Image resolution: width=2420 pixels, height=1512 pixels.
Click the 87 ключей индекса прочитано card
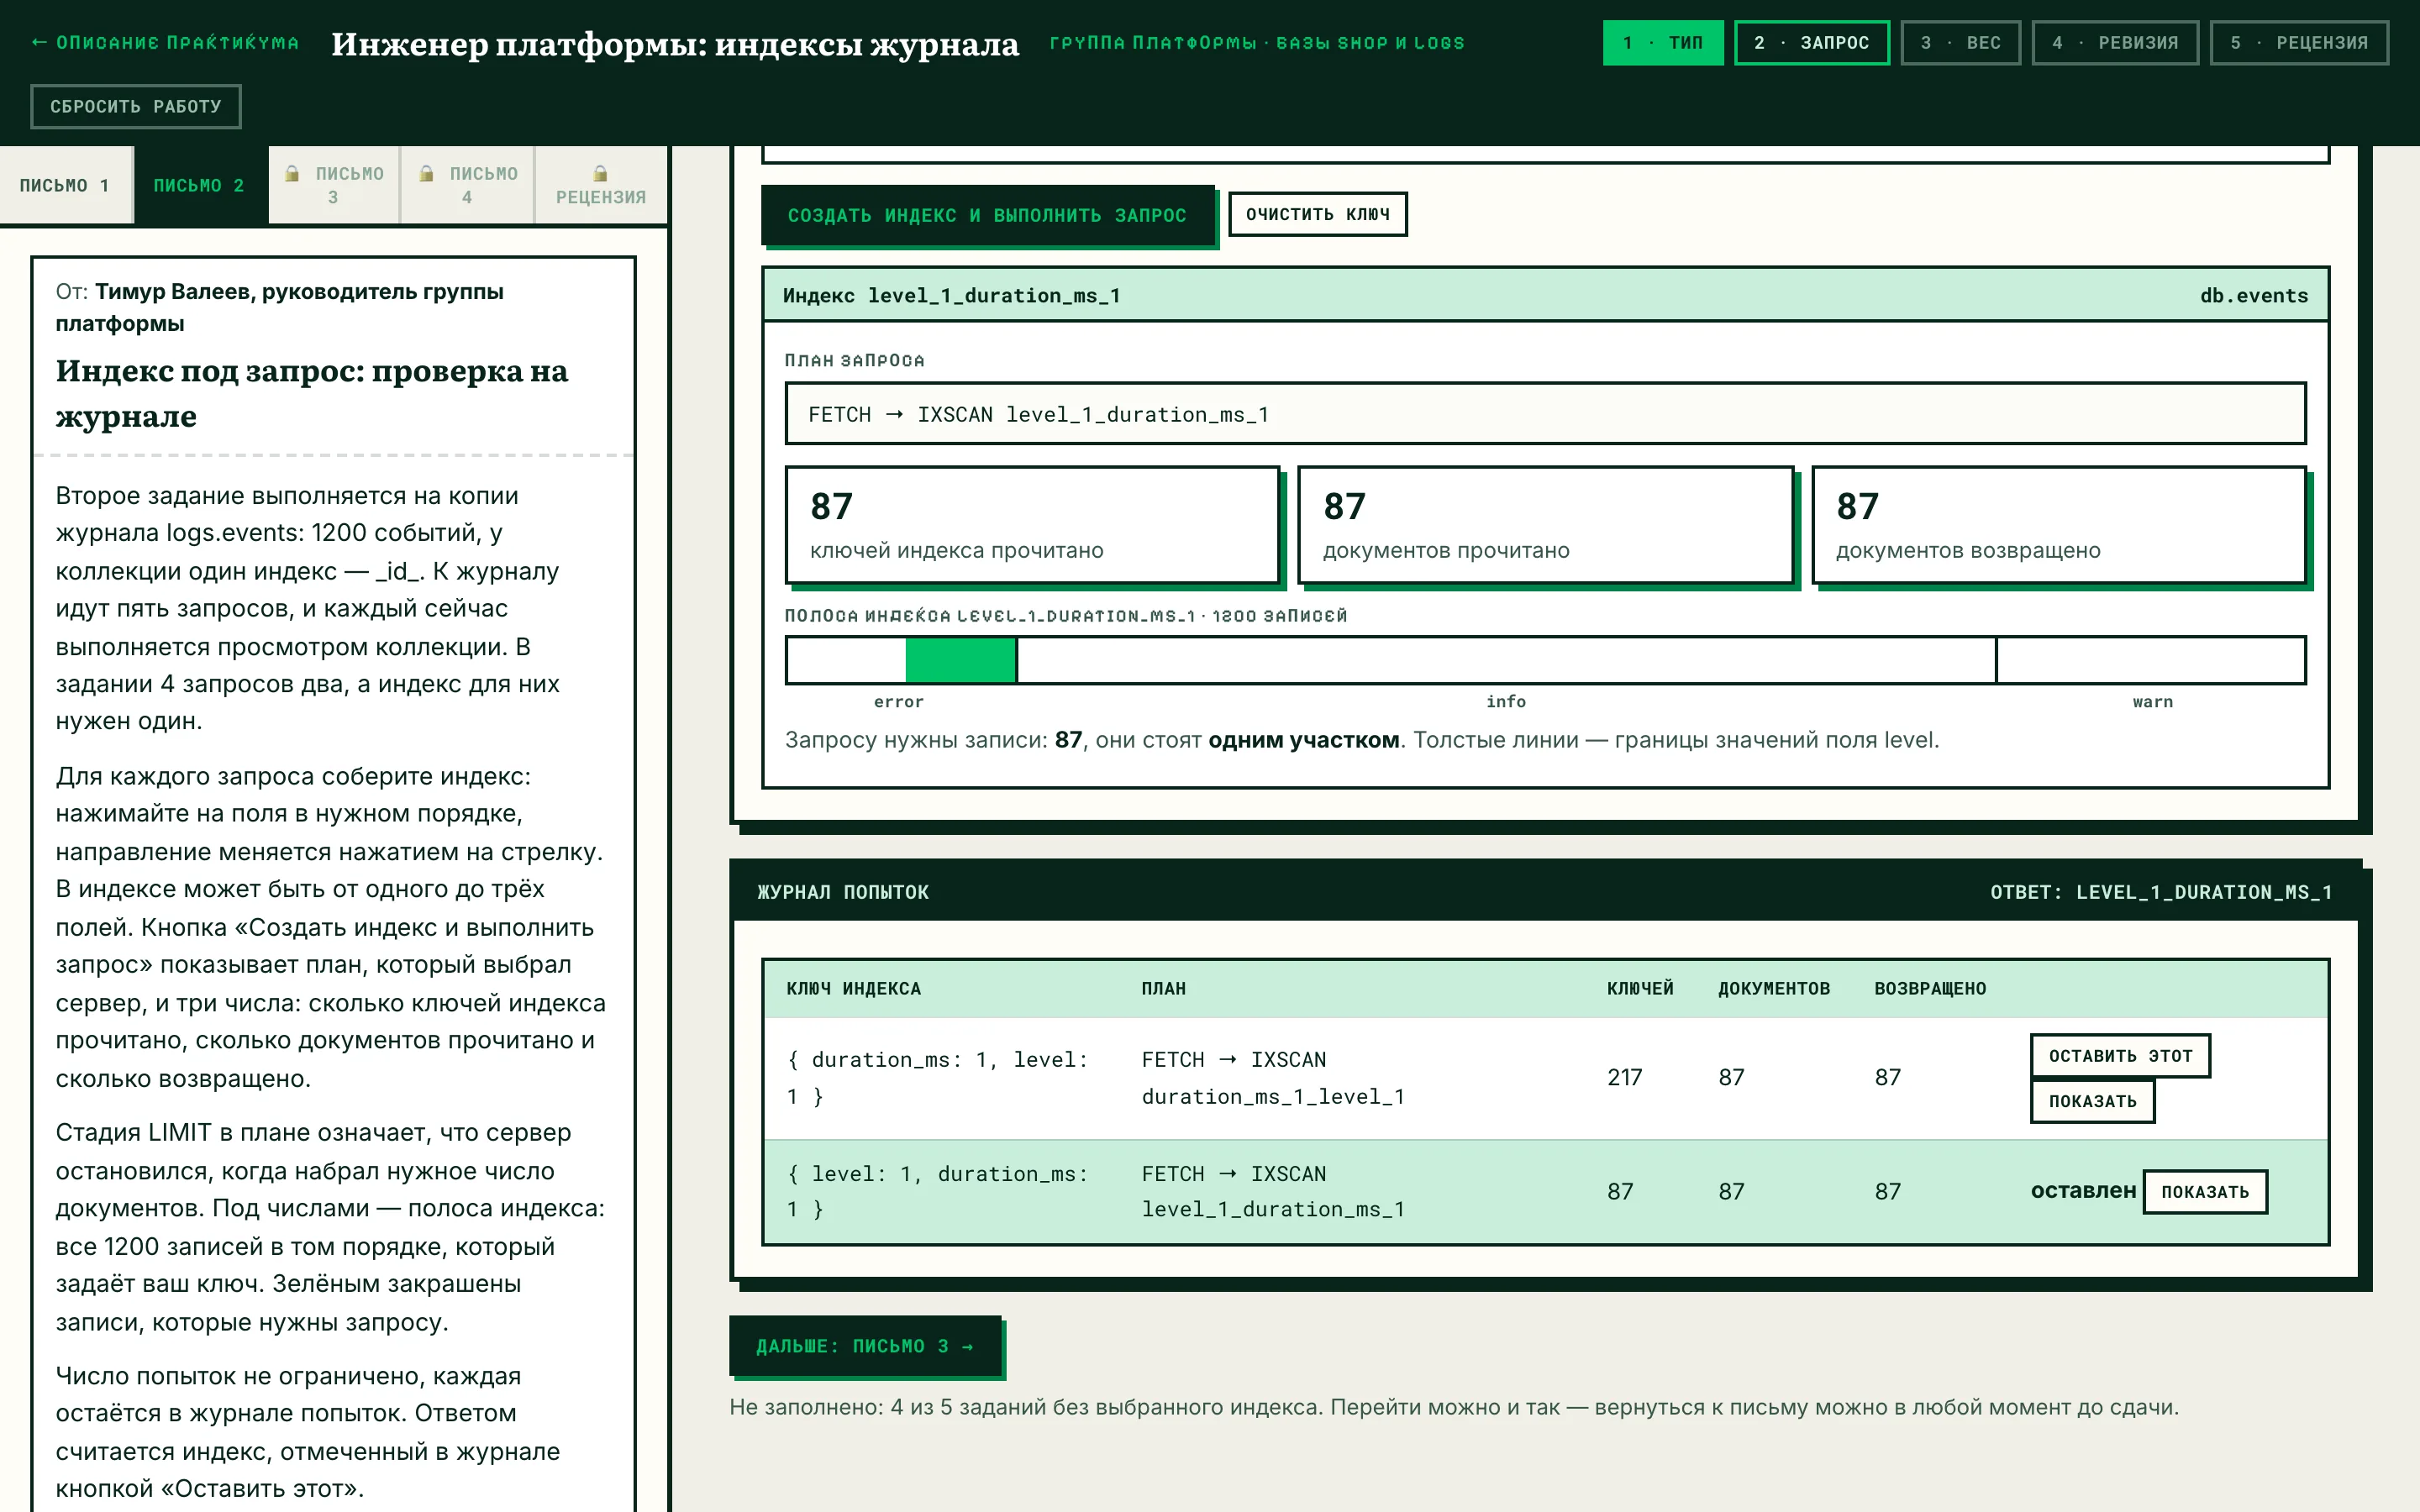click(1032, 525)
